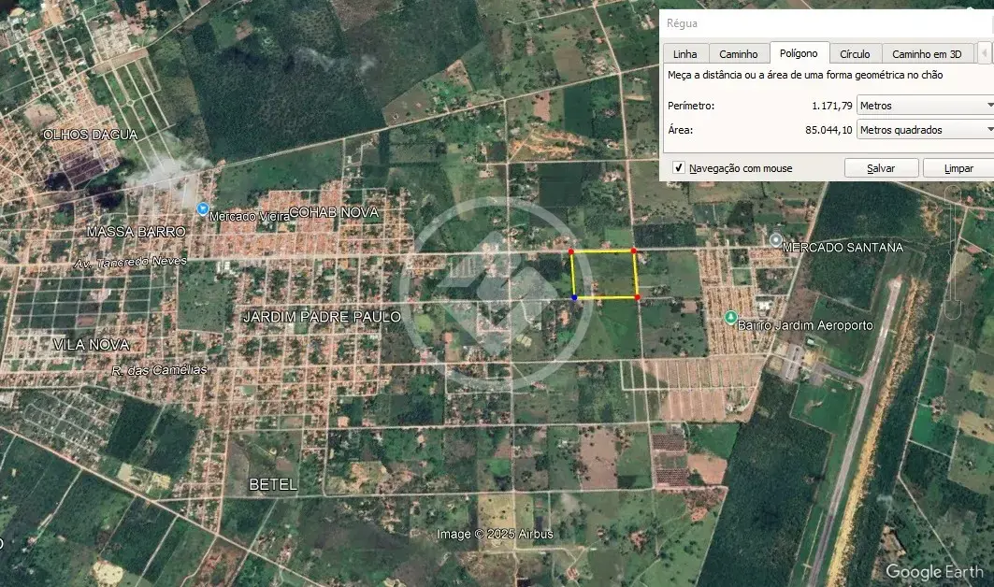The width and height of the screenshot is (994, 587).
Task: Click the tab scroll arrow after Caminho em 3D
Action: click(984, 53)
